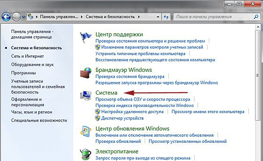The height and width of the screenshot is (161, 263).
Task: Open Запрос пароля при выходе из спящего режима
Action: point(143,158)
